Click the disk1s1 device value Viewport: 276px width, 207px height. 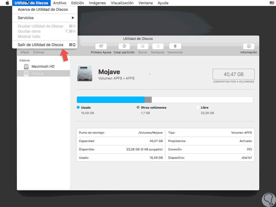[247, 158]
